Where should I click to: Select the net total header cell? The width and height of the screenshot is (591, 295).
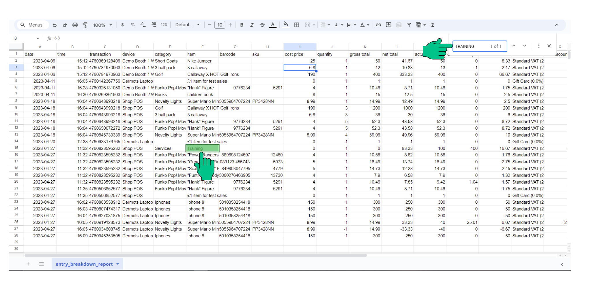click(x=397, y=54)
